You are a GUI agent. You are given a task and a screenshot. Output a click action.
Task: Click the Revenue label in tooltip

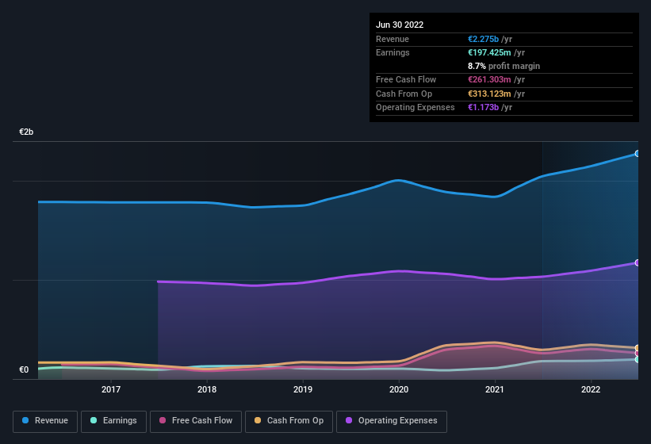pos(393,39)
